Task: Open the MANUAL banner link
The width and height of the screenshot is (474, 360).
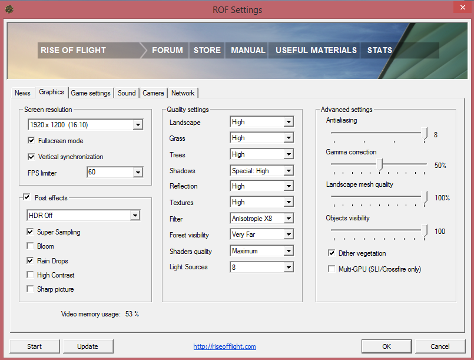Action: tap(248, 50)
